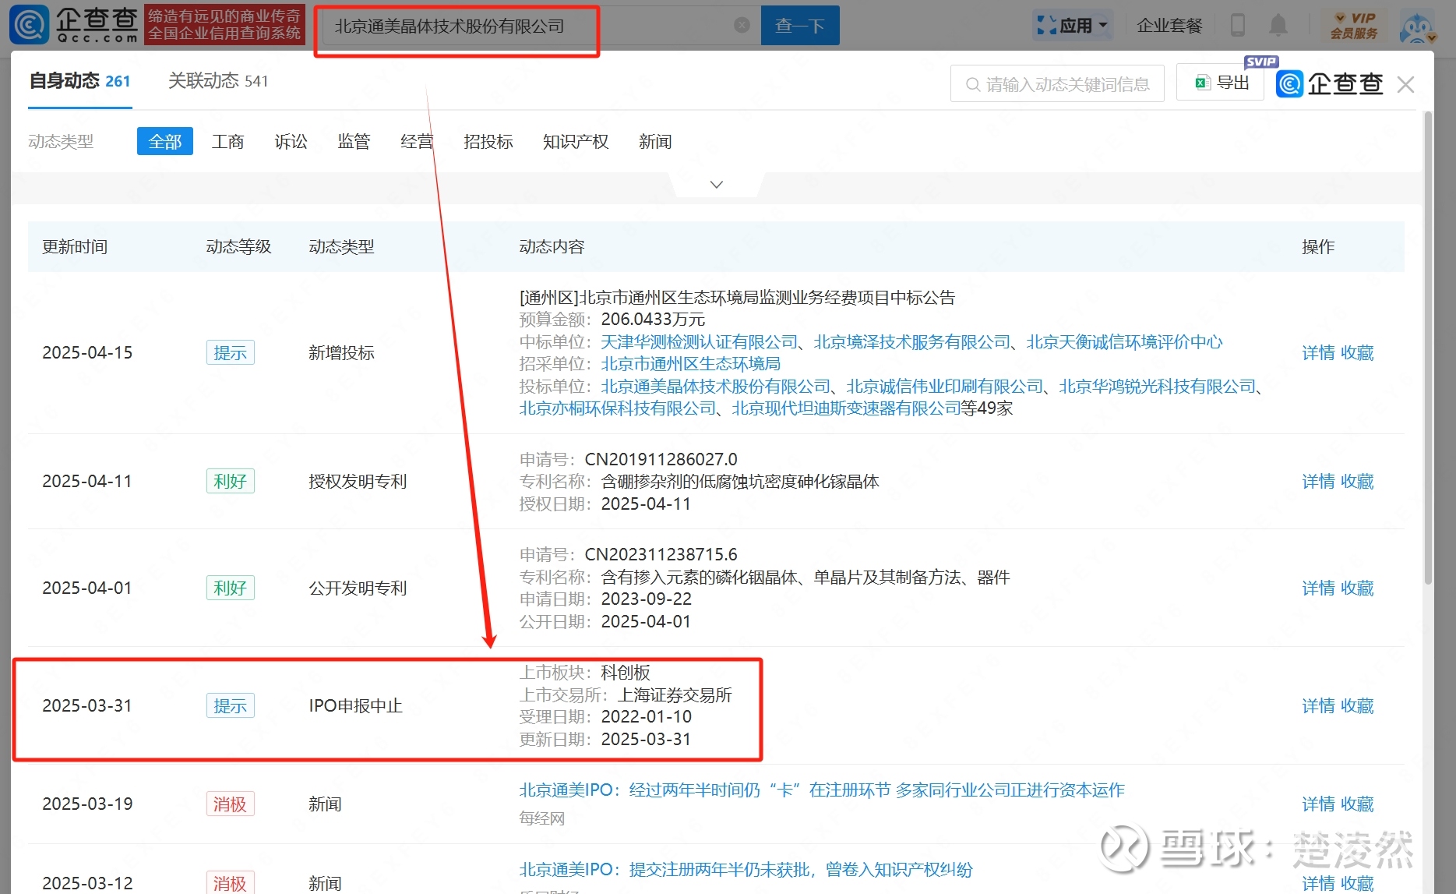Click the 利好 tag in the 2025-04-11 row
Viewport: 1456px width, 894px height.
click(x=231, y=482)
